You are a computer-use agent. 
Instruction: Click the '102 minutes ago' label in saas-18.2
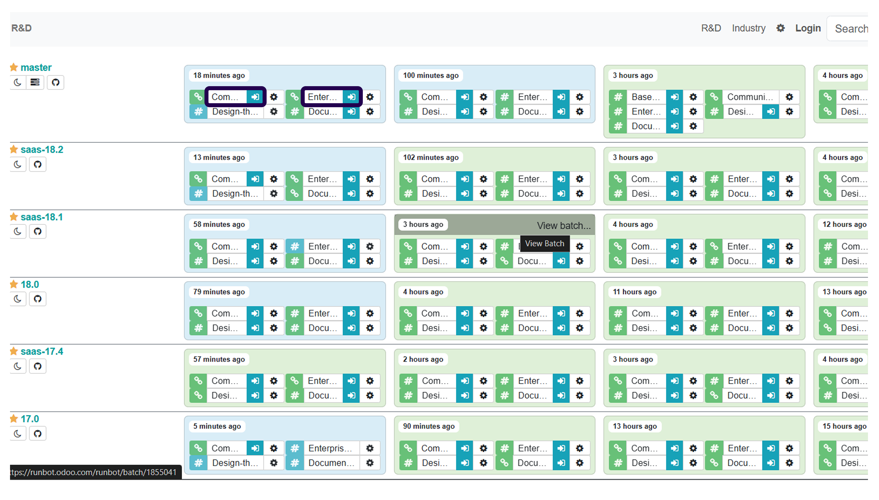(x=431, y=157)
